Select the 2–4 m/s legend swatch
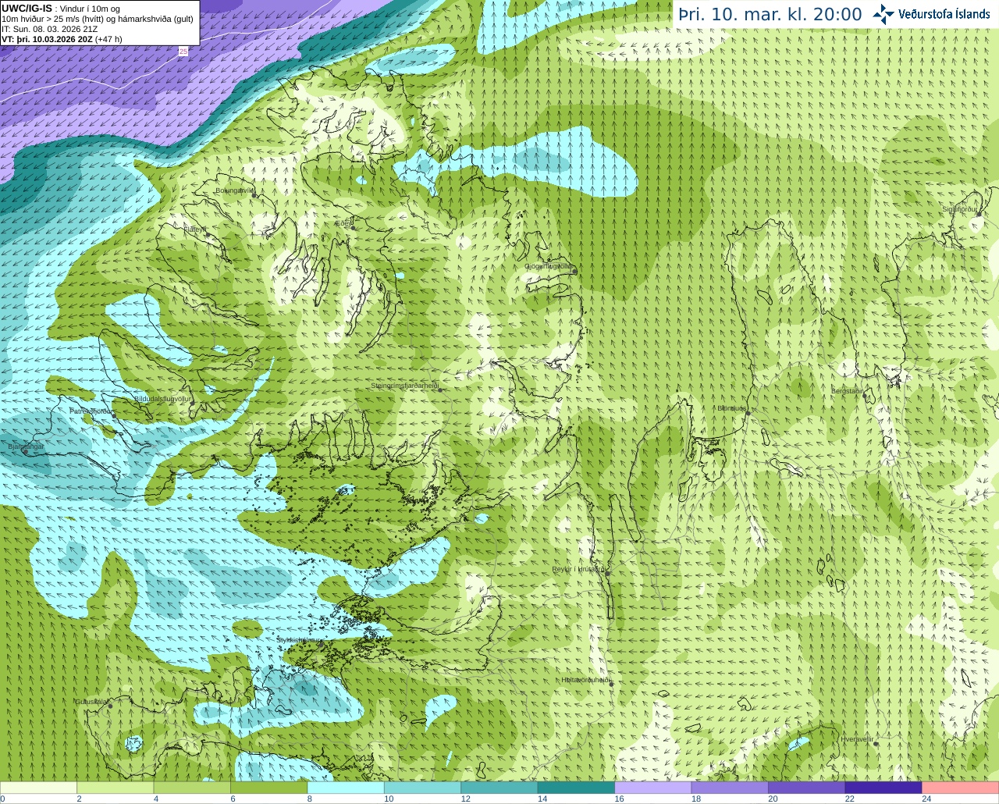999x804 pixels. tap(116, 788)
